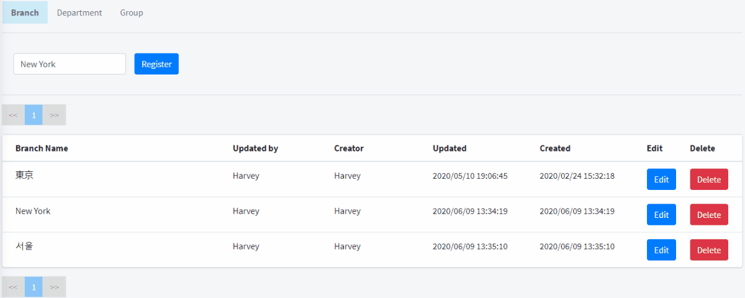
Task: Click the Created column header
Action: (554, 148)
